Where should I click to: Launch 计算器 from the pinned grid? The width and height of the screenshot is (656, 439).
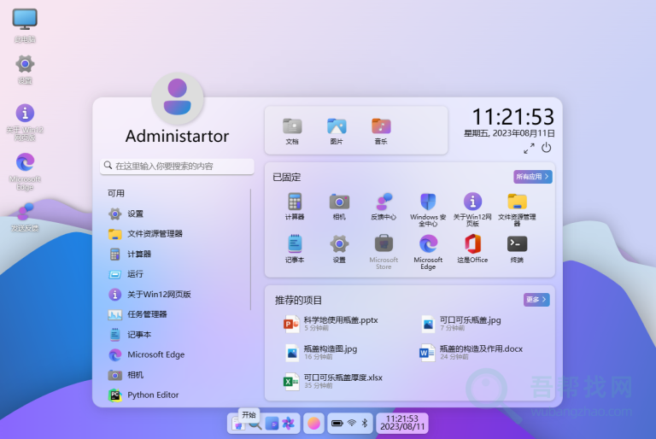click(295, 204)
